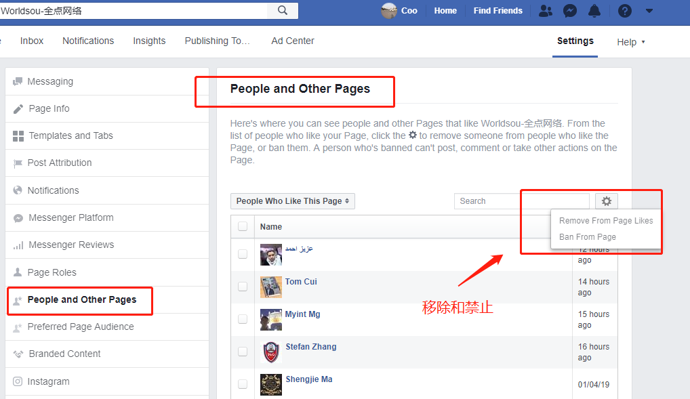Check the box for Myint Mg

pos(243,319)
